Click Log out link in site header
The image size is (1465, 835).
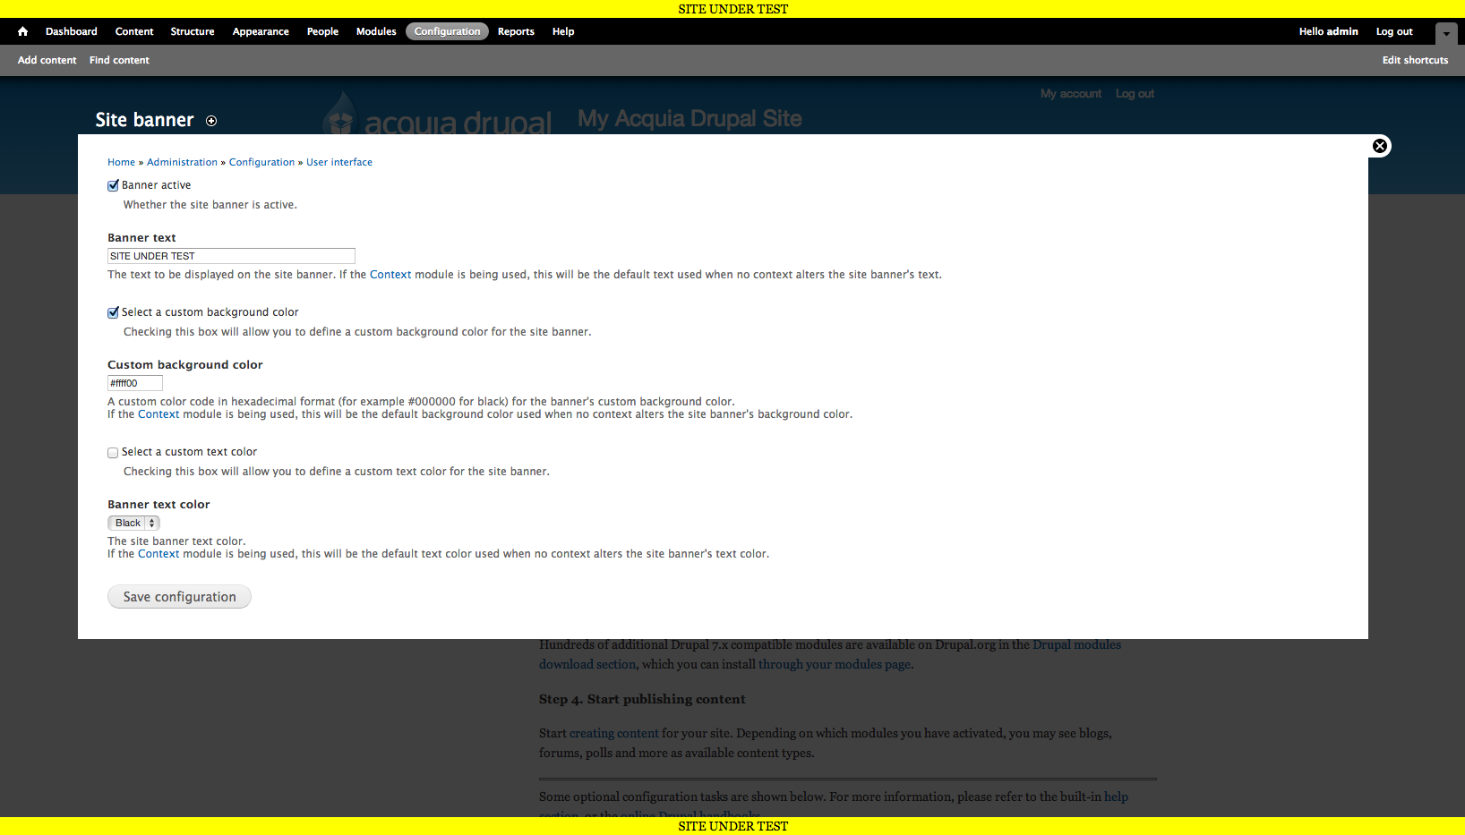click(1135, 93)
